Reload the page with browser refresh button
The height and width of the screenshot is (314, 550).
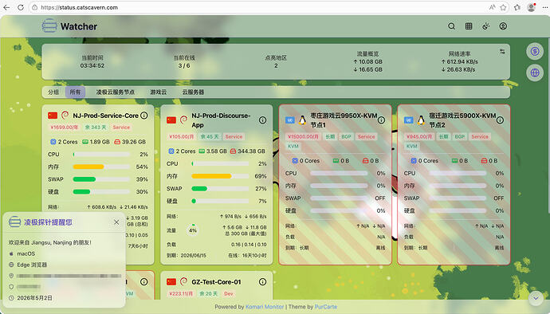pos(21,7)
